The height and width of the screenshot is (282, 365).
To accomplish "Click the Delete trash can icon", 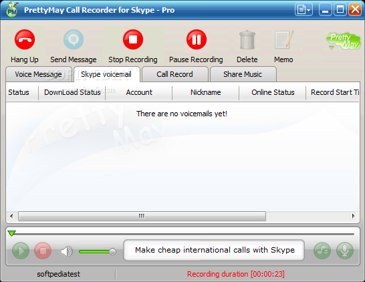I will (x=247, y=39).
